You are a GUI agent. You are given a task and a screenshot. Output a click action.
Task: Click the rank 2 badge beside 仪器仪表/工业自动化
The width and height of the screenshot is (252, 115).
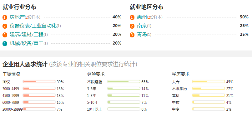coord(5,26)
